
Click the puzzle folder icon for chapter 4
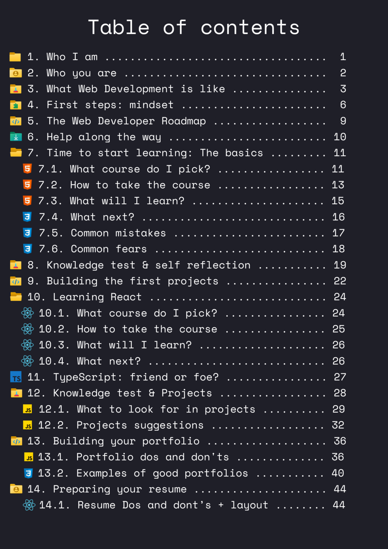coord(16,105)
